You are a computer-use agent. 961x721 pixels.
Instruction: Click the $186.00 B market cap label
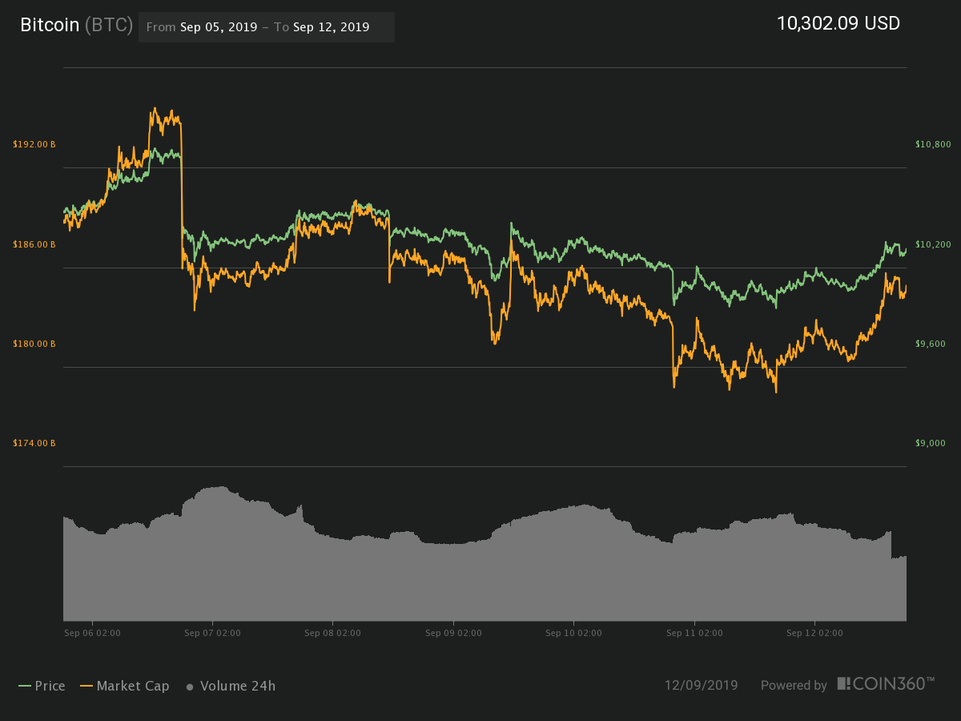coord(34,244)
